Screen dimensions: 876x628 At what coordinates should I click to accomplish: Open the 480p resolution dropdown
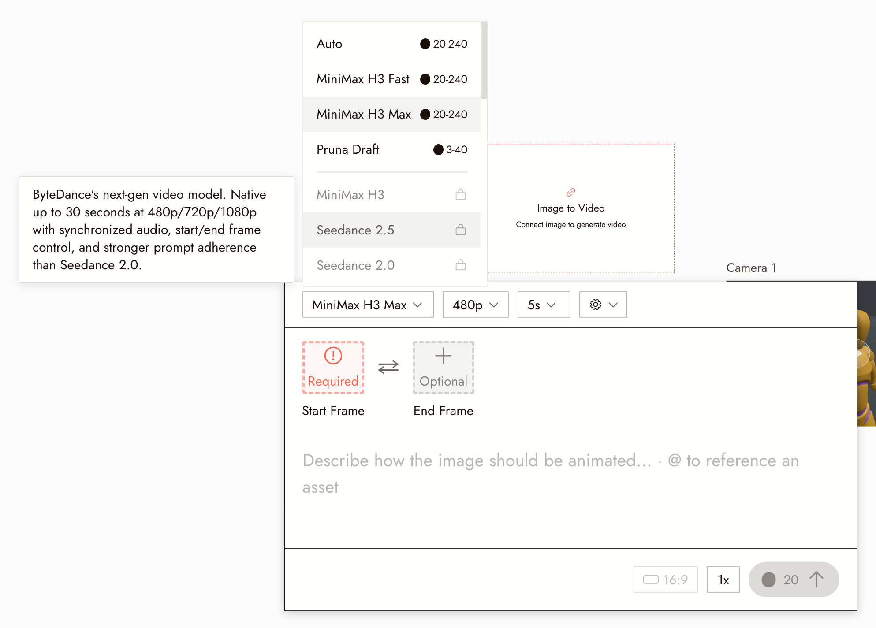tap(475, 305)
